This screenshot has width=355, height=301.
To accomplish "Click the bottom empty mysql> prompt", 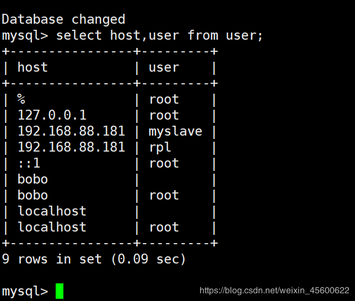I will (25, 291).
